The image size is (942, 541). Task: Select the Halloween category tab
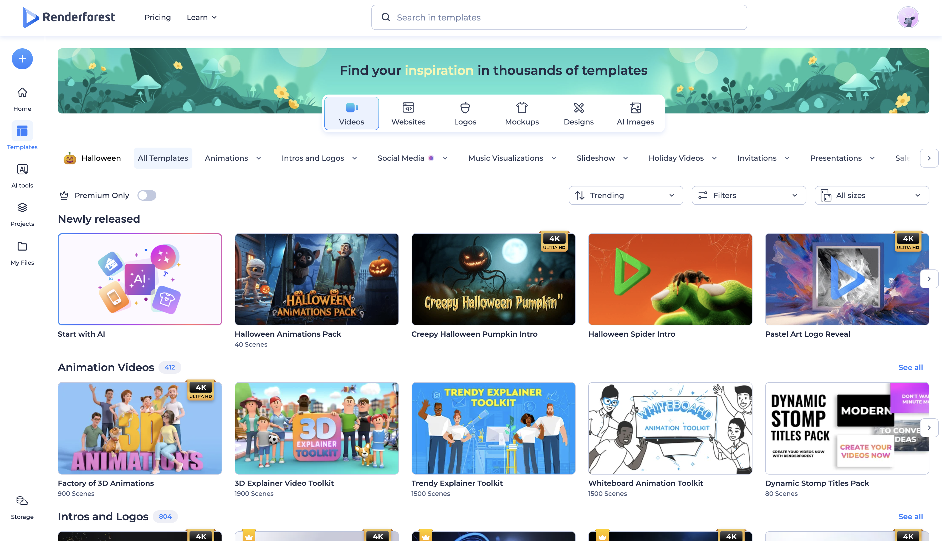(x=93, y=158)
